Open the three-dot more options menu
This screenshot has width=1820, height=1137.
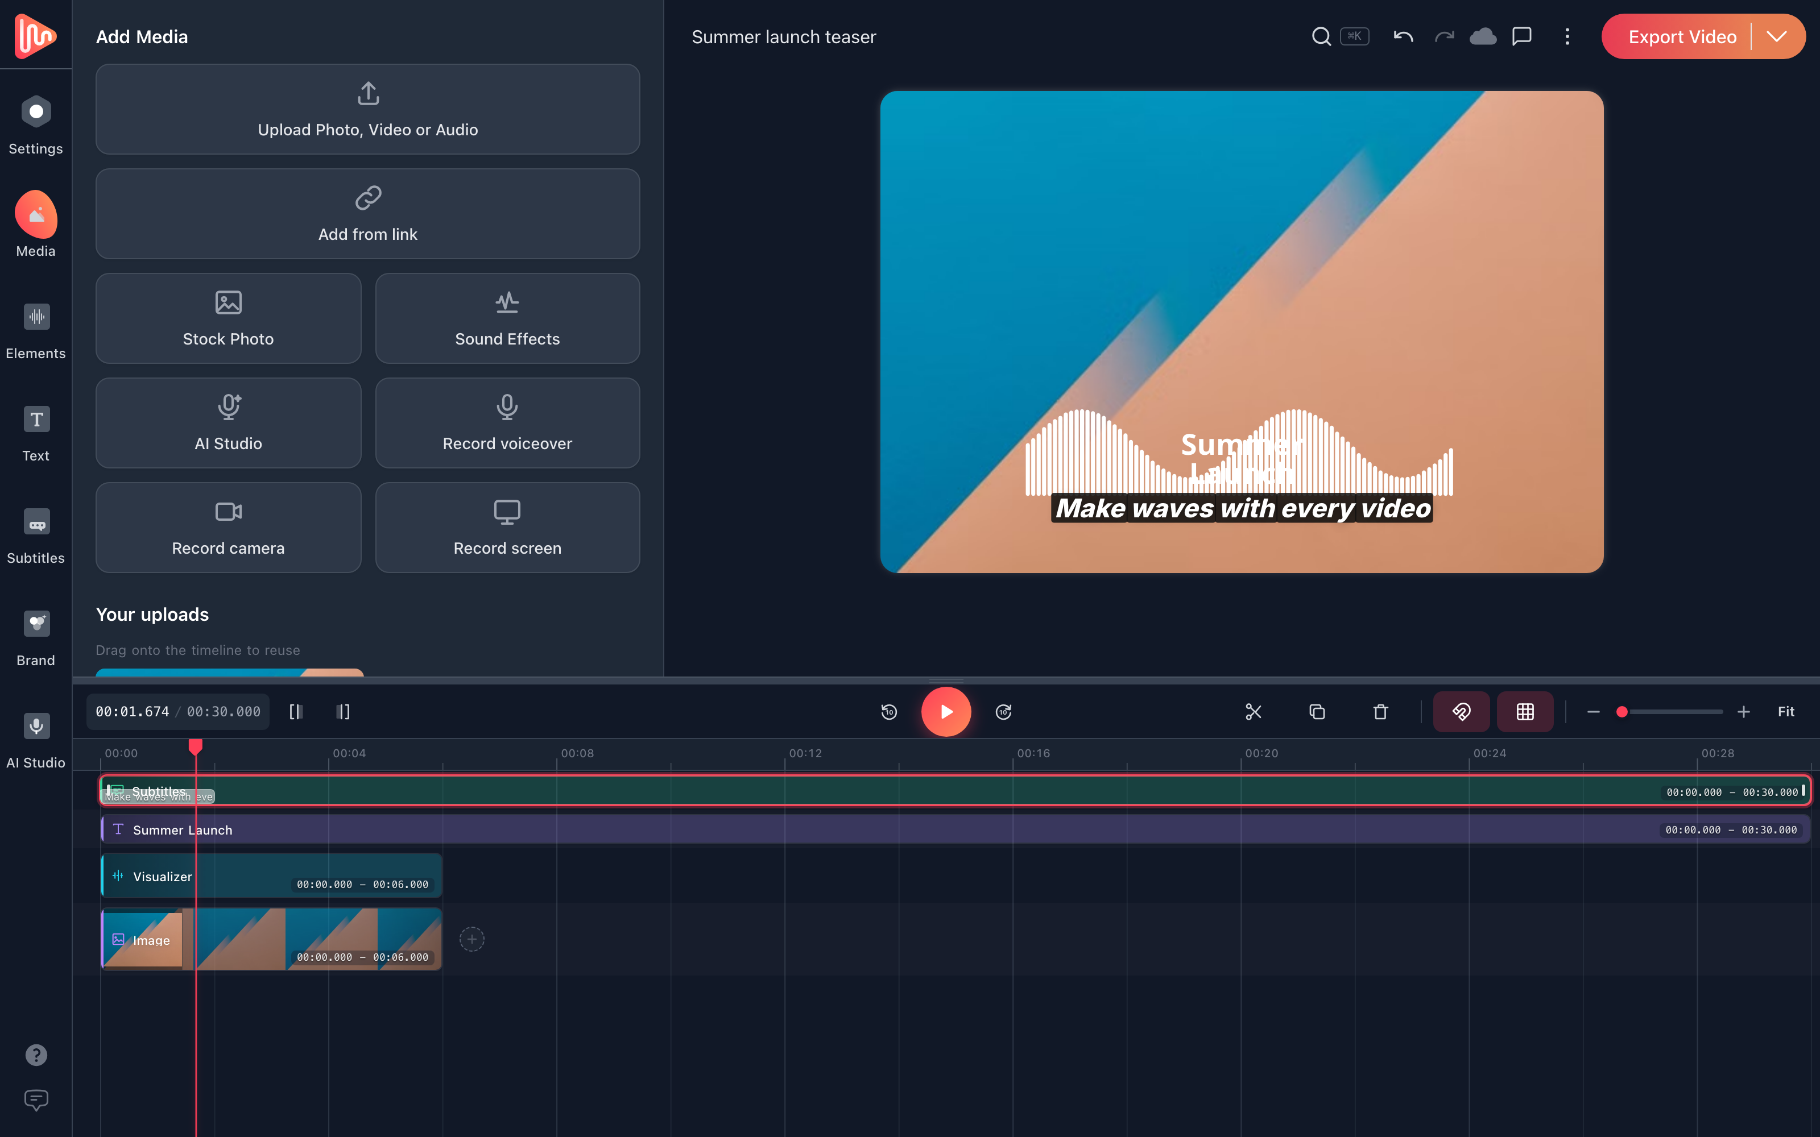[x=1567, y=36]
